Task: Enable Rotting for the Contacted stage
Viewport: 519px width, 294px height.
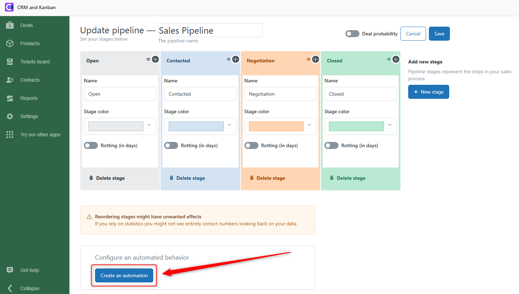Action: [171, 145]
